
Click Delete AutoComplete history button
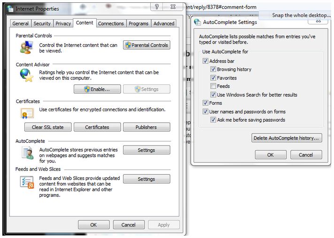[287, 138]
